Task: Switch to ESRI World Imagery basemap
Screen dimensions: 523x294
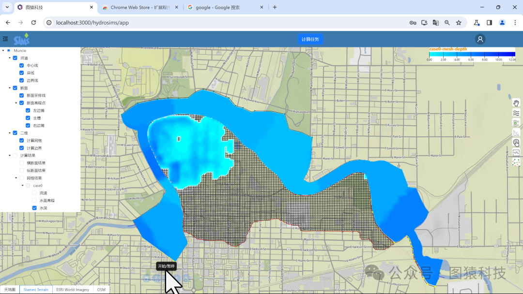Action: click(x=73, y=290)
